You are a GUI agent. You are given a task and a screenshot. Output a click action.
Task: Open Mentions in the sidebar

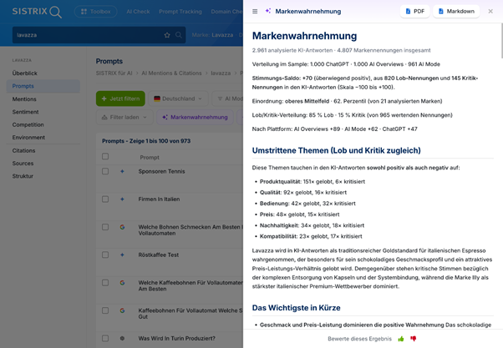pos(24,99)
